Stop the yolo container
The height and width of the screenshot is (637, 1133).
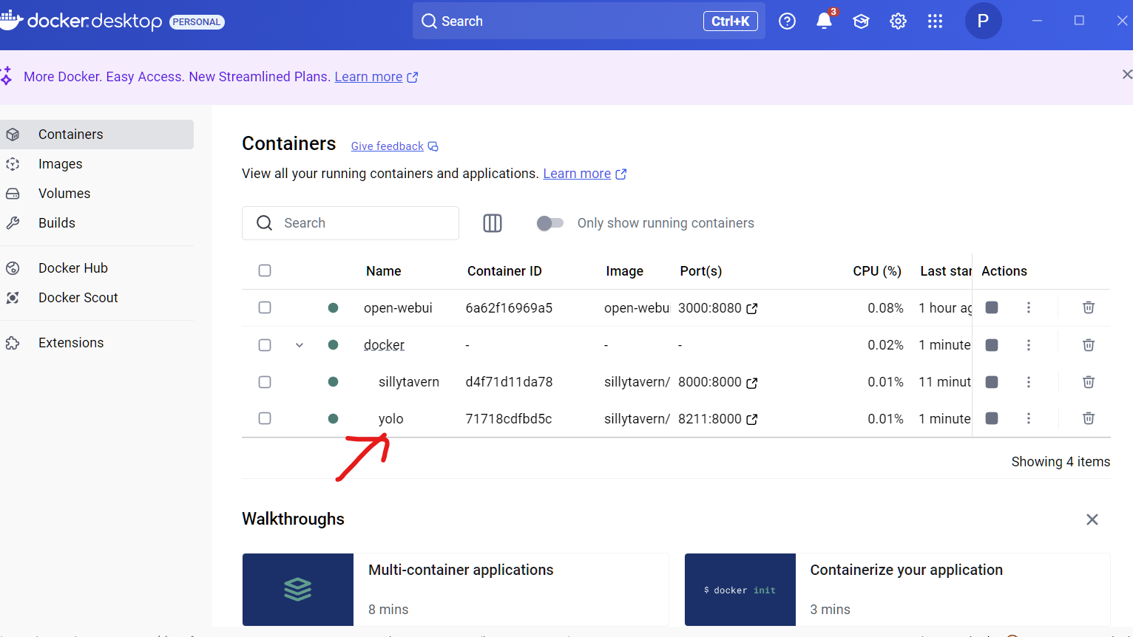pos(992,418)
